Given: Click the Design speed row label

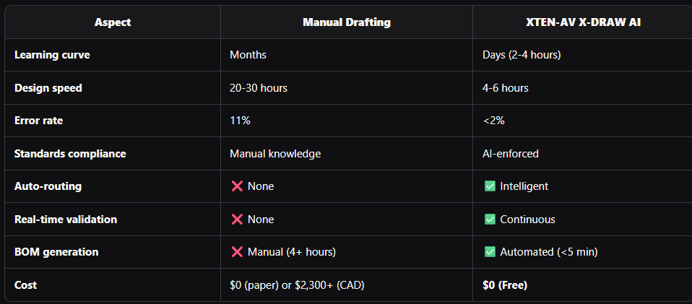Looking at the screenshot, I should click(x=48, y=88).
